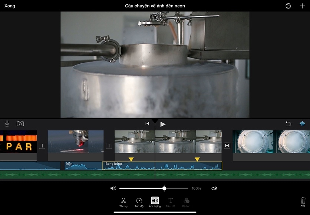Start voiceover recording with microphone icon

coord(7,124)
